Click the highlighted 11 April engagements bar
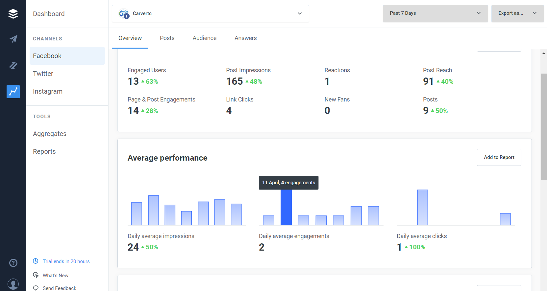Viewport: 547px width, 291px height. point(286,207)
